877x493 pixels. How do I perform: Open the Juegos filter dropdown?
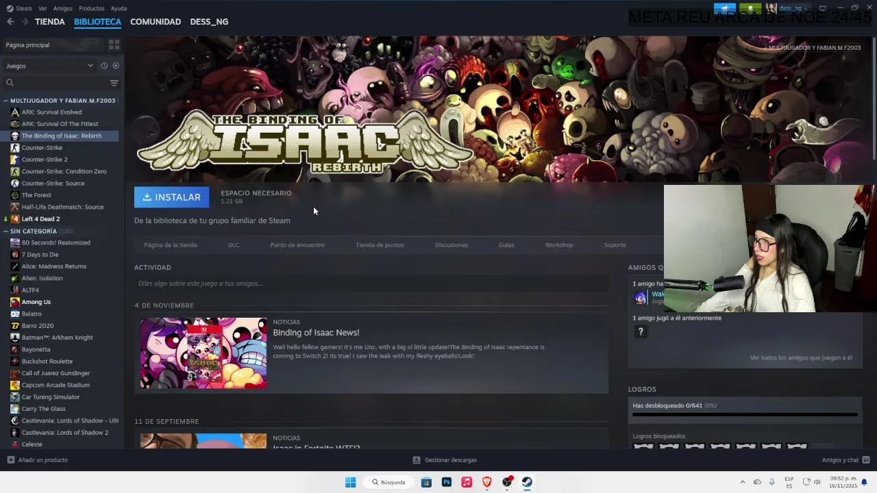49,66
